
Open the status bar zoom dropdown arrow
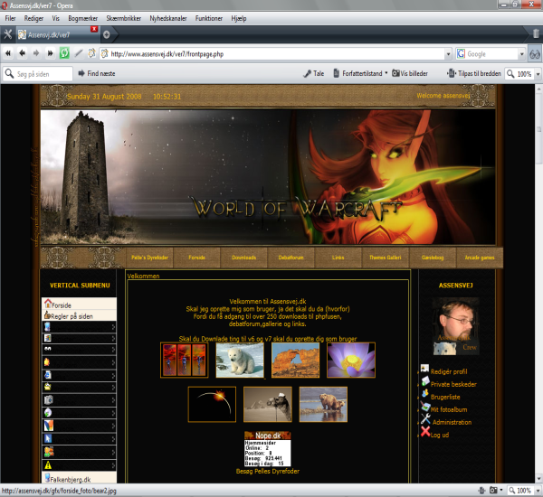click(538, 491)
